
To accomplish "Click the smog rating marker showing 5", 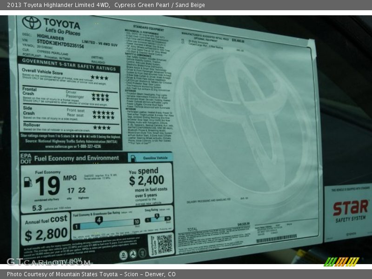I will (157, 216).
